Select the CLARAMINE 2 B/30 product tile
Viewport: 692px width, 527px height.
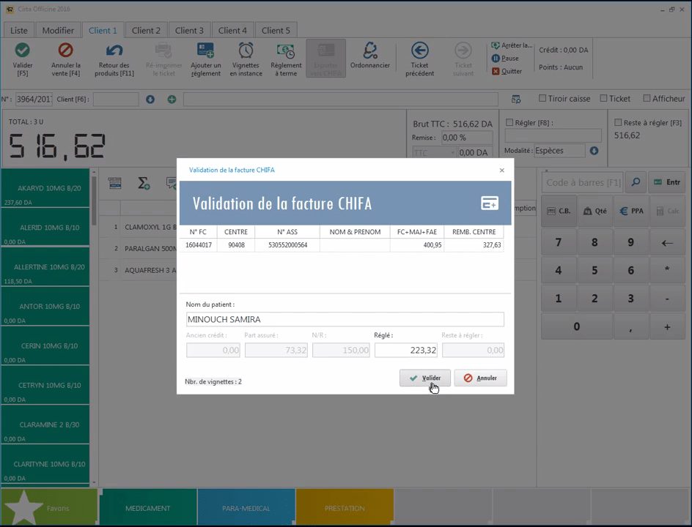coord(45,425)
